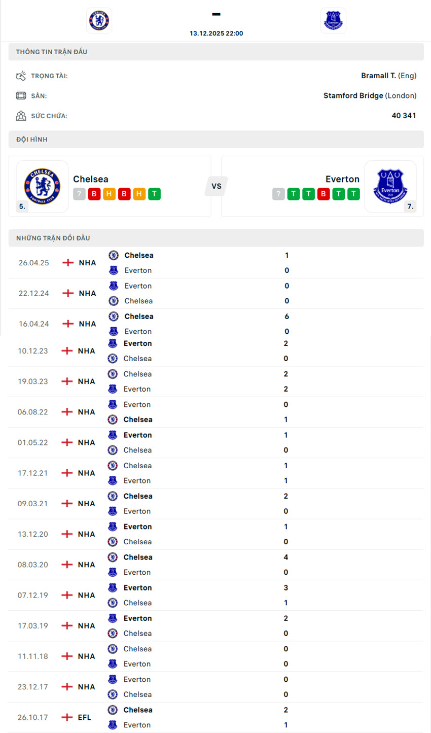Collapse the NHỮNG TRẬN ĐỐI ĐẦU section

tap(216, 237)
